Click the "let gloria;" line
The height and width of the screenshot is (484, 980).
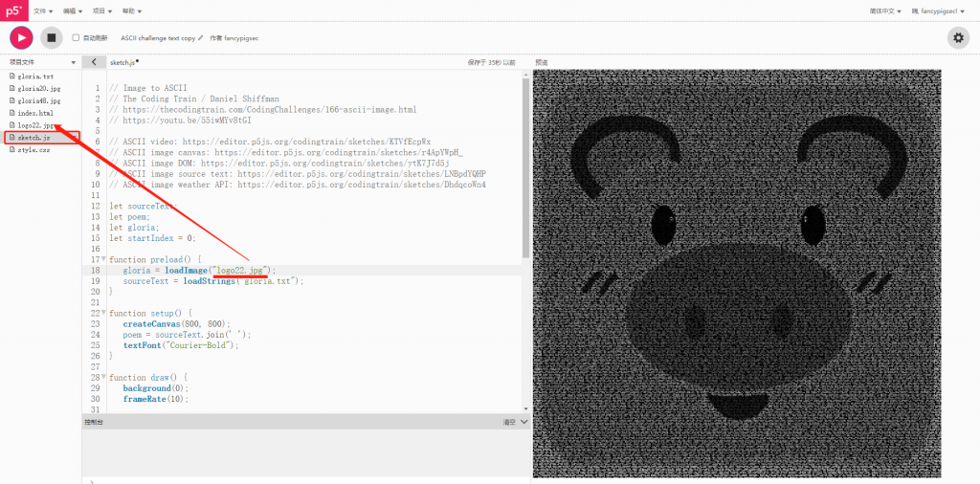tap(134, 228)
